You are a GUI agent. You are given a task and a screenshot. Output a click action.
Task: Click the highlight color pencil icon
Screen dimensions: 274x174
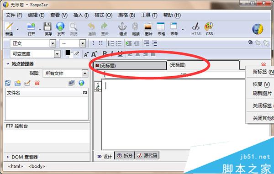[x=77, y=53]
